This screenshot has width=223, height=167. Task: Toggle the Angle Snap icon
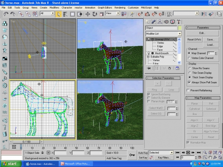tap(147, 14)
